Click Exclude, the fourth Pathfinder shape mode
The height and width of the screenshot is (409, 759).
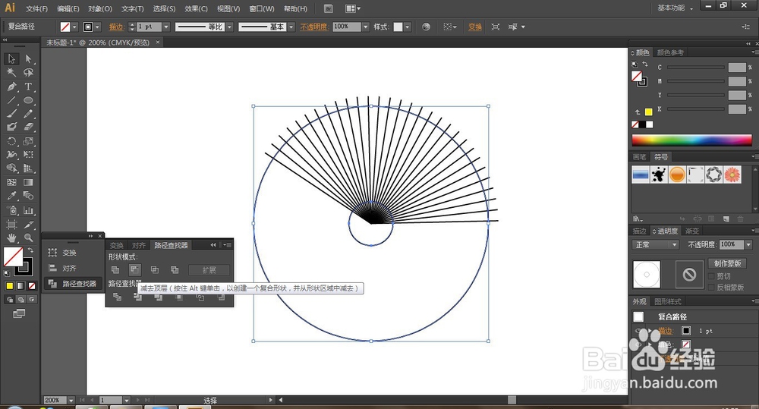click(x=175, y=269)
